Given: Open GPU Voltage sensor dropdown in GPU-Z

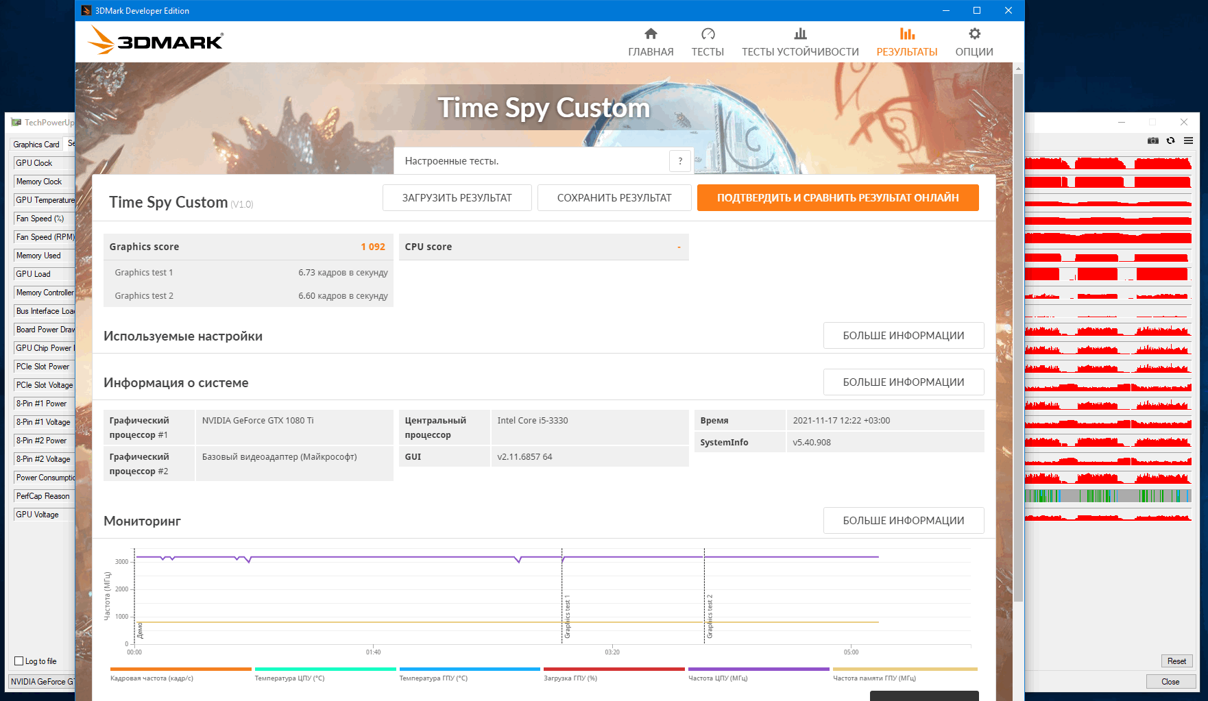Looking at the screenshot, I should (x=44, y=515).
